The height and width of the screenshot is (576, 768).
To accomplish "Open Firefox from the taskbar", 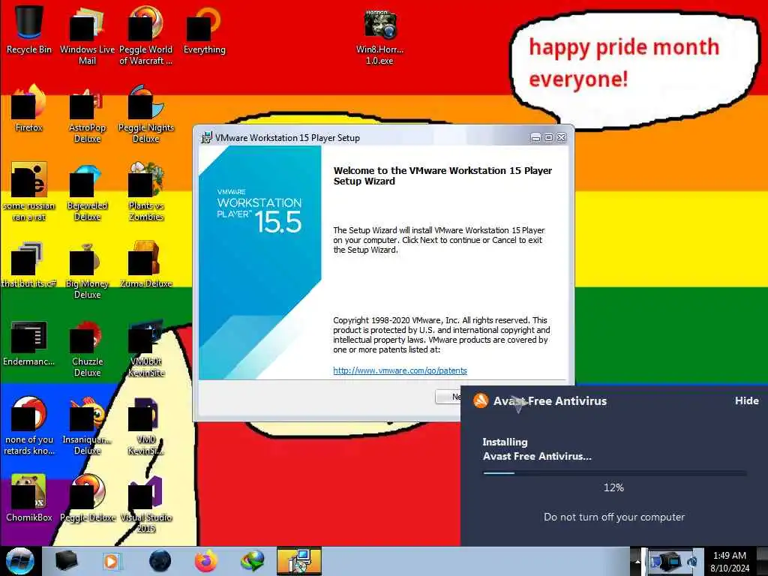I will 205,561.
